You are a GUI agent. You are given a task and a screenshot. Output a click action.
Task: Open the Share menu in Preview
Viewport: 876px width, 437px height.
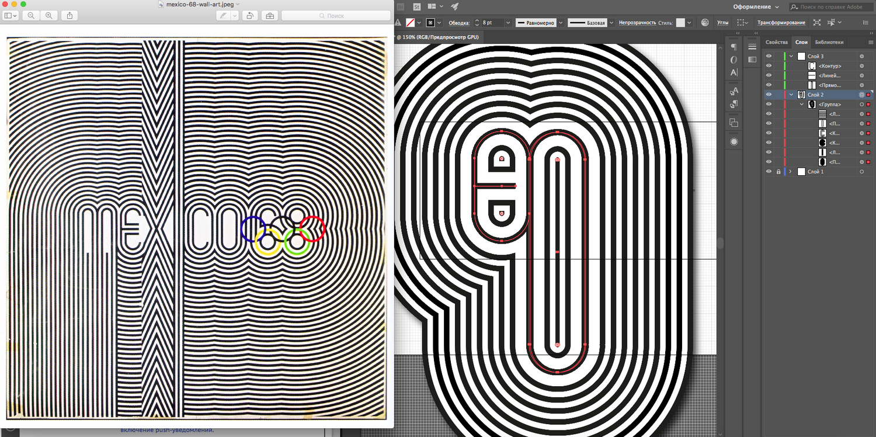click(x=69, y=16)
